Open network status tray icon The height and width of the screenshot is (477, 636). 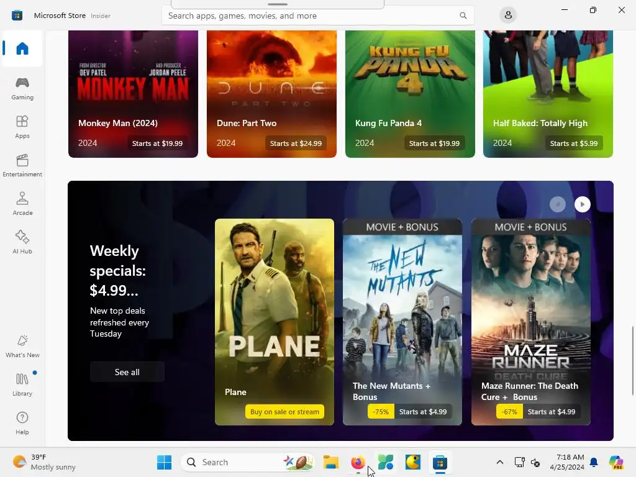[x=519, y=462]
